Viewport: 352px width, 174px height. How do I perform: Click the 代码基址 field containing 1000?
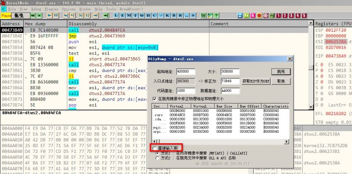(x=186, y=91)
